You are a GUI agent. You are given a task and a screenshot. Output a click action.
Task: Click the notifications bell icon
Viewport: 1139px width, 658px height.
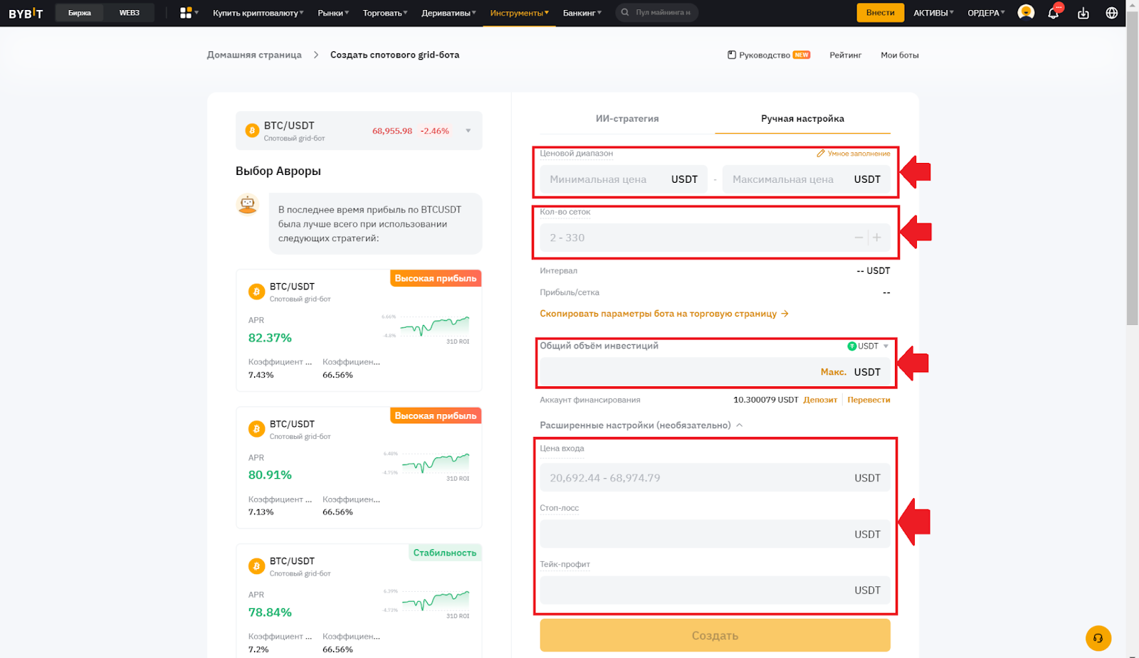tap(1054, 12)
